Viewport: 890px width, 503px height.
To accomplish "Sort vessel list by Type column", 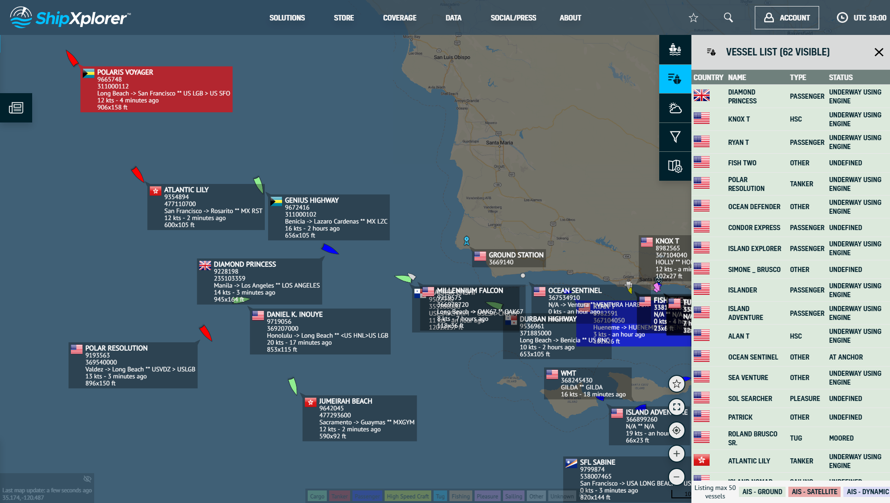I will point(798,77).
